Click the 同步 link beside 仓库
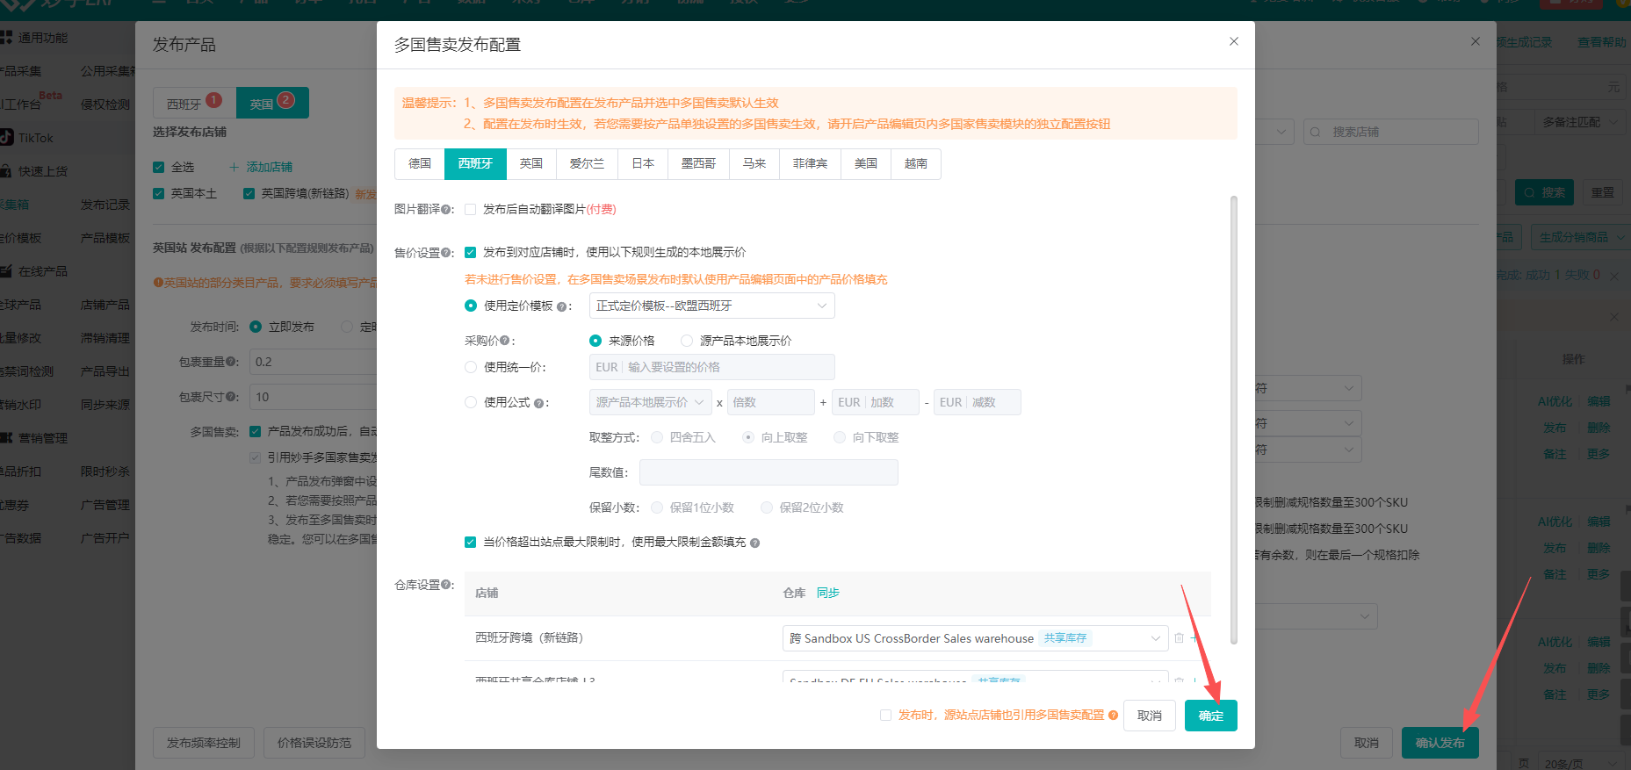 coord(827,594)
